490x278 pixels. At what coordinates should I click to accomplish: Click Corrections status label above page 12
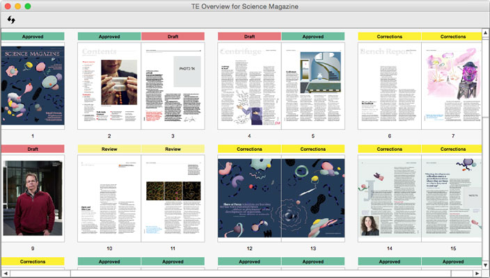[x=249, y=149]
